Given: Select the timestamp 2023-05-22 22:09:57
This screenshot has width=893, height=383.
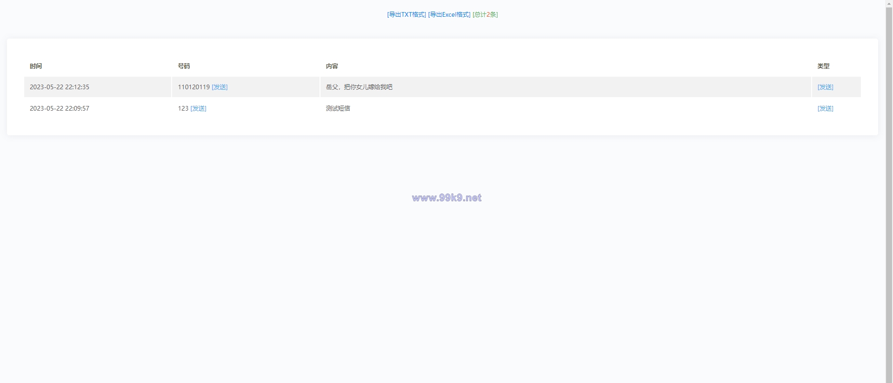Looking at the screenshot, I should (x=60, y=108).
